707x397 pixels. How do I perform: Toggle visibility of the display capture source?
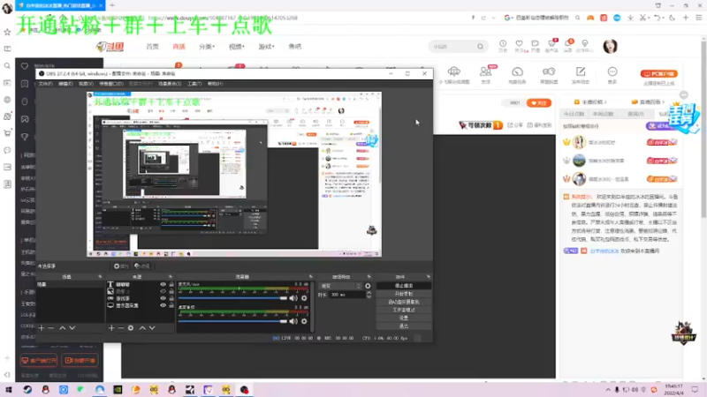(x=163, y=305)
